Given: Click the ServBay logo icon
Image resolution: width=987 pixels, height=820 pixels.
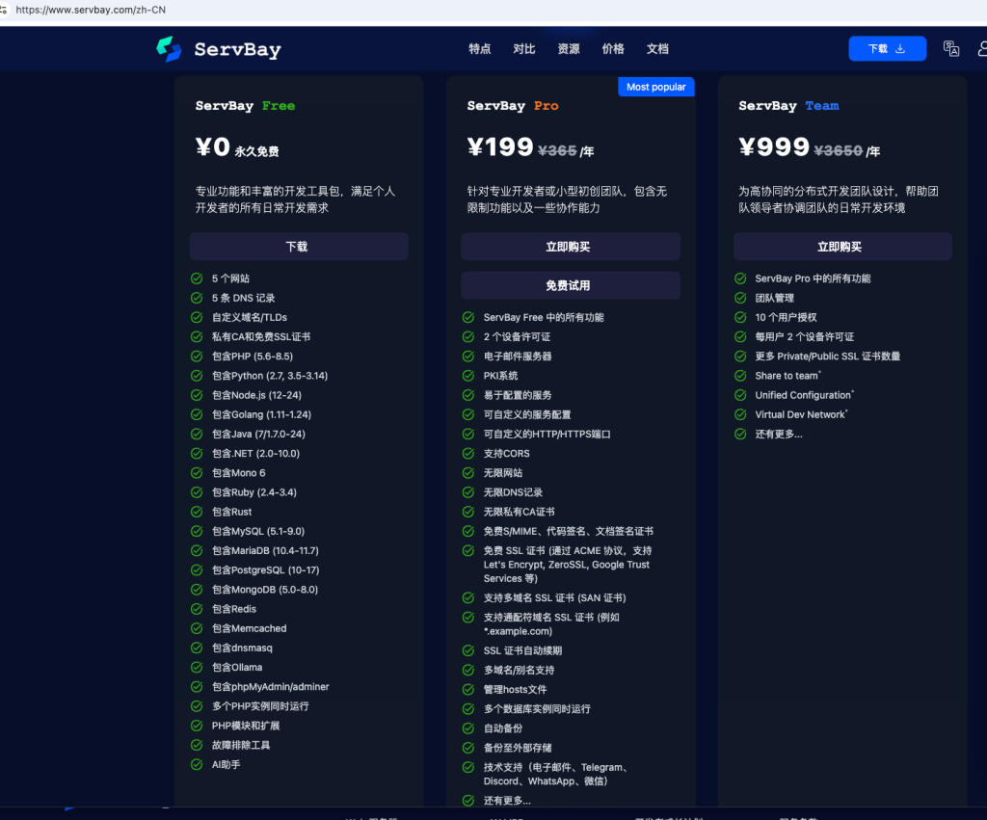Looking at the screenshot, I should click(169, 49).
